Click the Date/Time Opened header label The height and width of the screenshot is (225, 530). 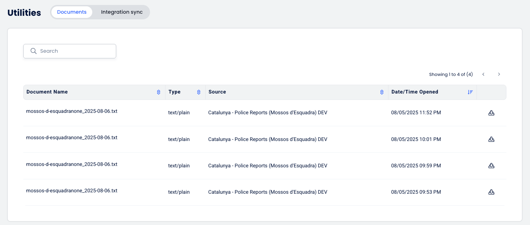click(x=415, y=92)
